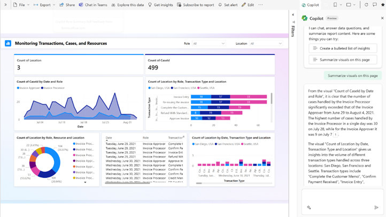Click the Get insights lightbulb icon
Screen dimensions: 386x217
[150, 5]
